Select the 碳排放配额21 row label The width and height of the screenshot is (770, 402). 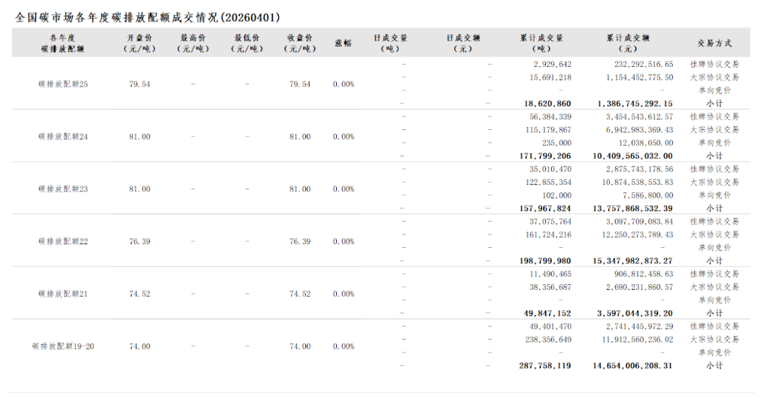(x=63, y=295)
